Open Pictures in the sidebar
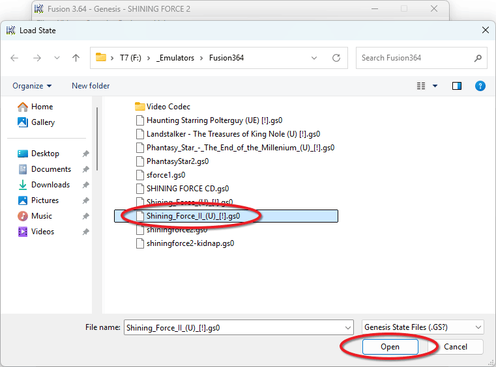 click(x=38, y=200)
